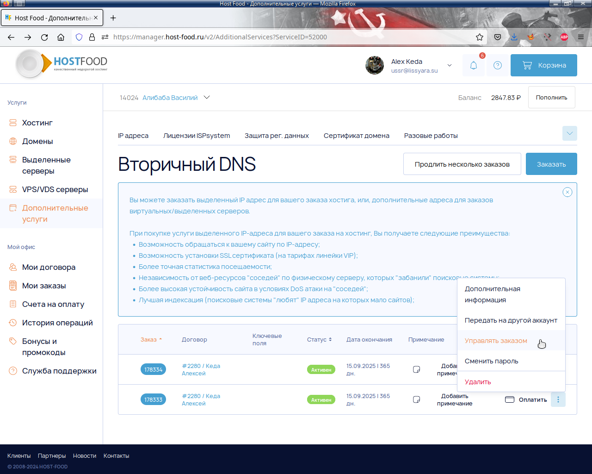Click the Хостинг server icon

13,123
